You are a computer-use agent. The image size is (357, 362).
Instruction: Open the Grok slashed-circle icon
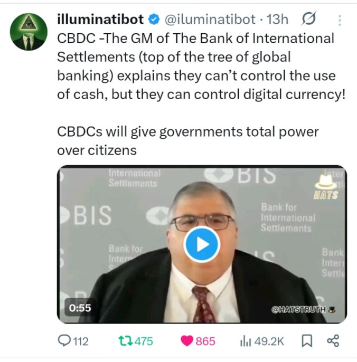(x=308, y=19)
